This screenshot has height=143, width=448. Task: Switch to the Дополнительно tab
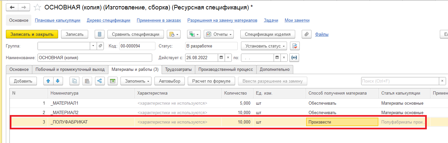(x=275, y=69)
